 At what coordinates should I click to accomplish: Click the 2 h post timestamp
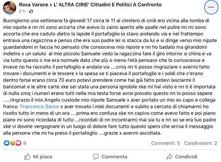[x=22, y=11]
